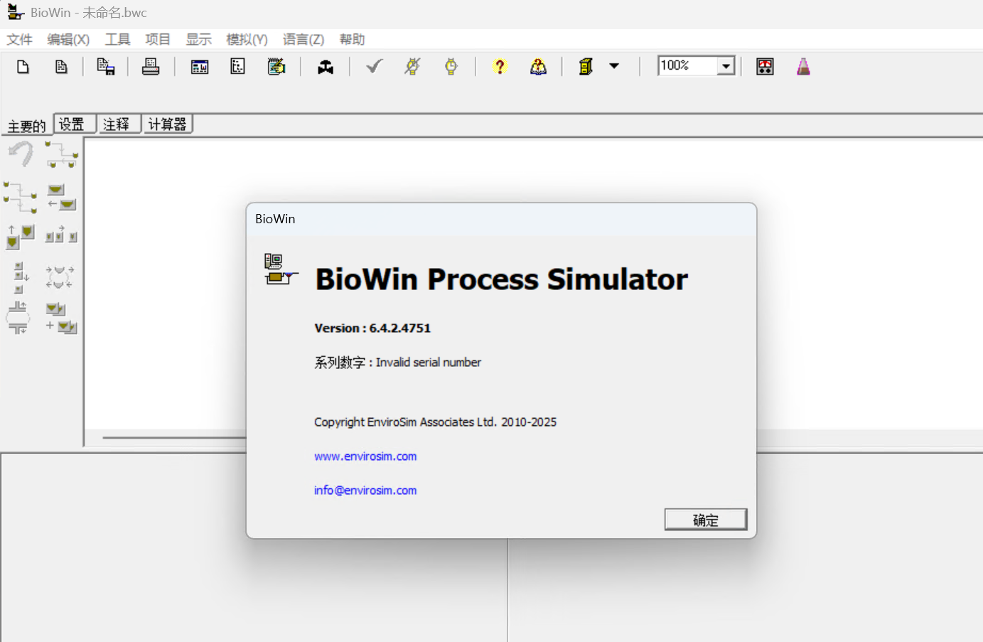Viewport: 983px width, 642px height.
Task: Click the BioWin dialog title bar
Action: pyautogui.click(x=501, y=219)
